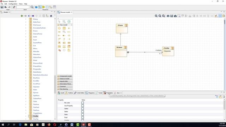226x127 pixels.
Task: Switch to the Script tab
Action: tap(99, 93)
